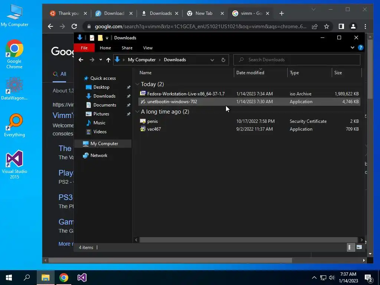380x285 pixels.
Task: Toggle Chrome side panel
Action: [341, 26]
